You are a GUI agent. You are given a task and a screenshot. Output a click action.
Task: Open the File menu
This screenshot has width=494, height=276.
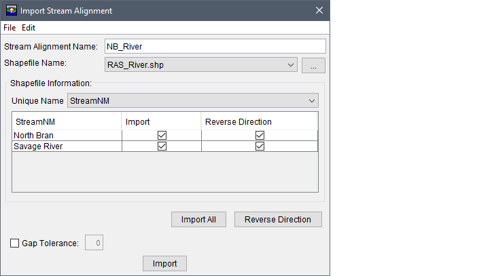10,28
